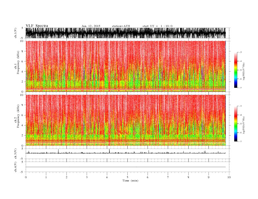258x199 pixels.
Task: Click the ch.1 voltage waveform trace
Action: (x=126, y=33)
